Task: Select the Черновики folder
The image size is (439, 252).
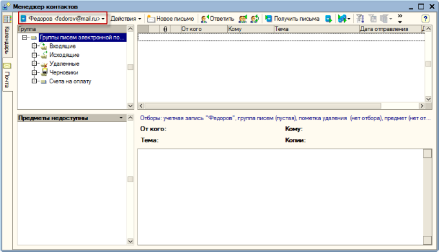Action: click(x=64, y=72)
